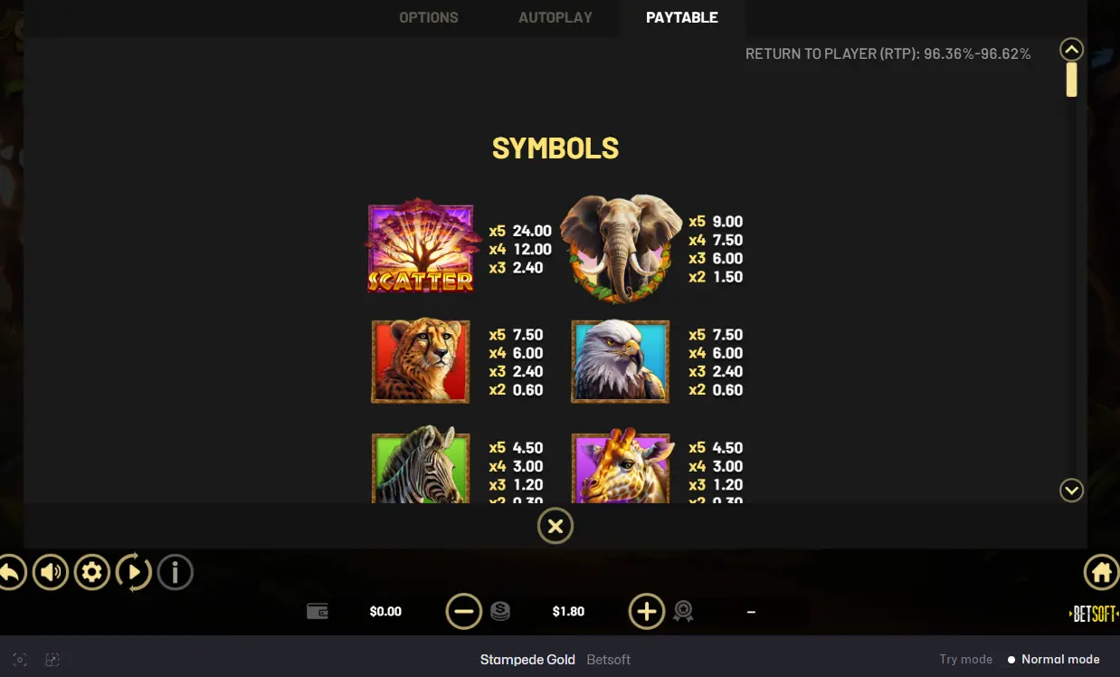Click the paytable scroll up chevron
This screenshot has height=677, width=1120.
1071,49
